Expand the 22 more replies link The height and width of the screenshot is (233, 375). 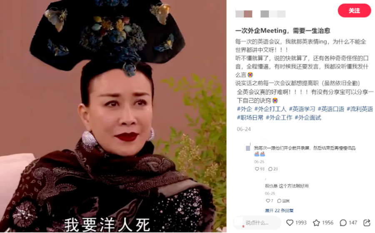(279, 211)
